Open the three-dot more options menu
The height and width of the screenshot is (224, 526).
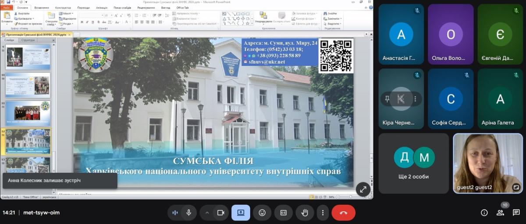tap(323, 213)
